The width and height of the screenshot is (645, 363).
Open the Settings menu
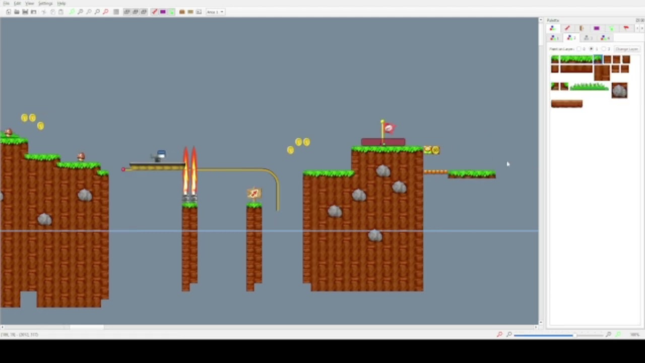(x=45, y=4)
